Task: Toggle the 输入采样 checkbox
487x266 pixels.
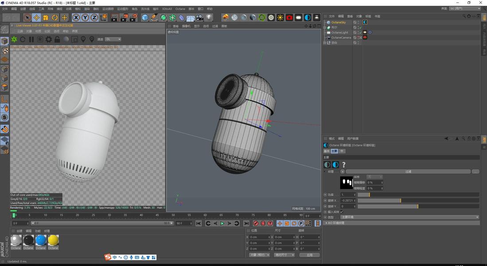Action: [x=342, y=212]
